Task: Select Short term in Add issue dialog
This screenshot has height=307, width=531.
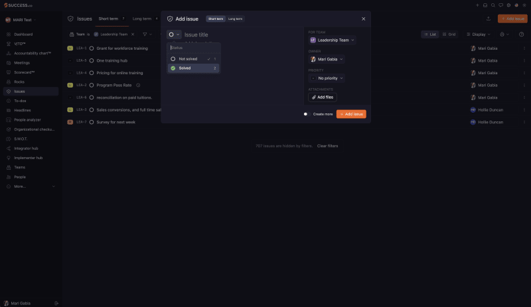Action: coord(215,19)
